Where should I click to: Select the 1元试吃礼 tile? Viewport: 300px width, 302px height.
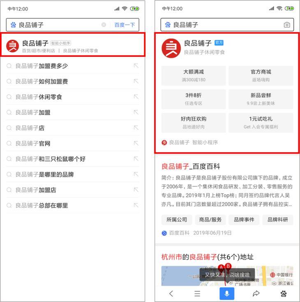[261, 123]
